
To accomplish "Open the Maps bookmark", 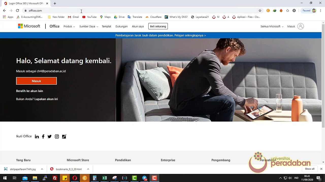I will (x=105, y=17).
